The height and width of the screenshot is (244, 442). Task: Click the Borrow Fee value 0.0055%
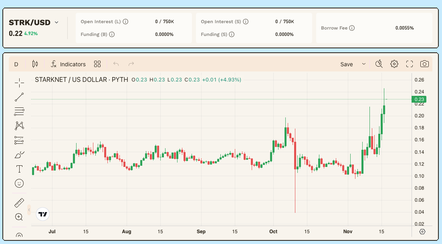click(x=404, y=28)
